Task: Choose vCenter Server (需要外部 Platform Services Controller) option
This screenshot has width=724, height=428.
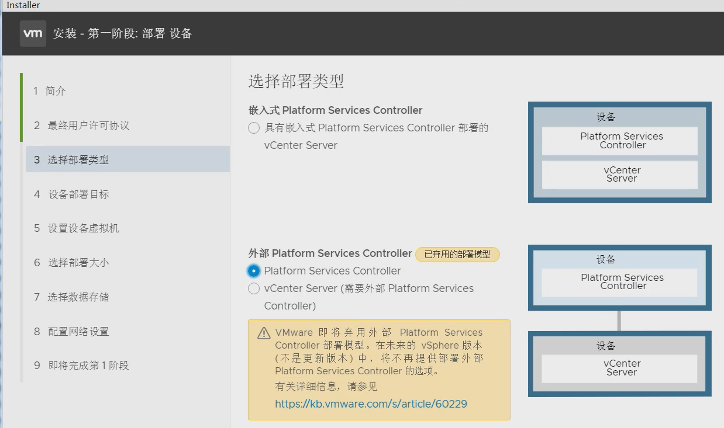Action: (x=254, y=288)
